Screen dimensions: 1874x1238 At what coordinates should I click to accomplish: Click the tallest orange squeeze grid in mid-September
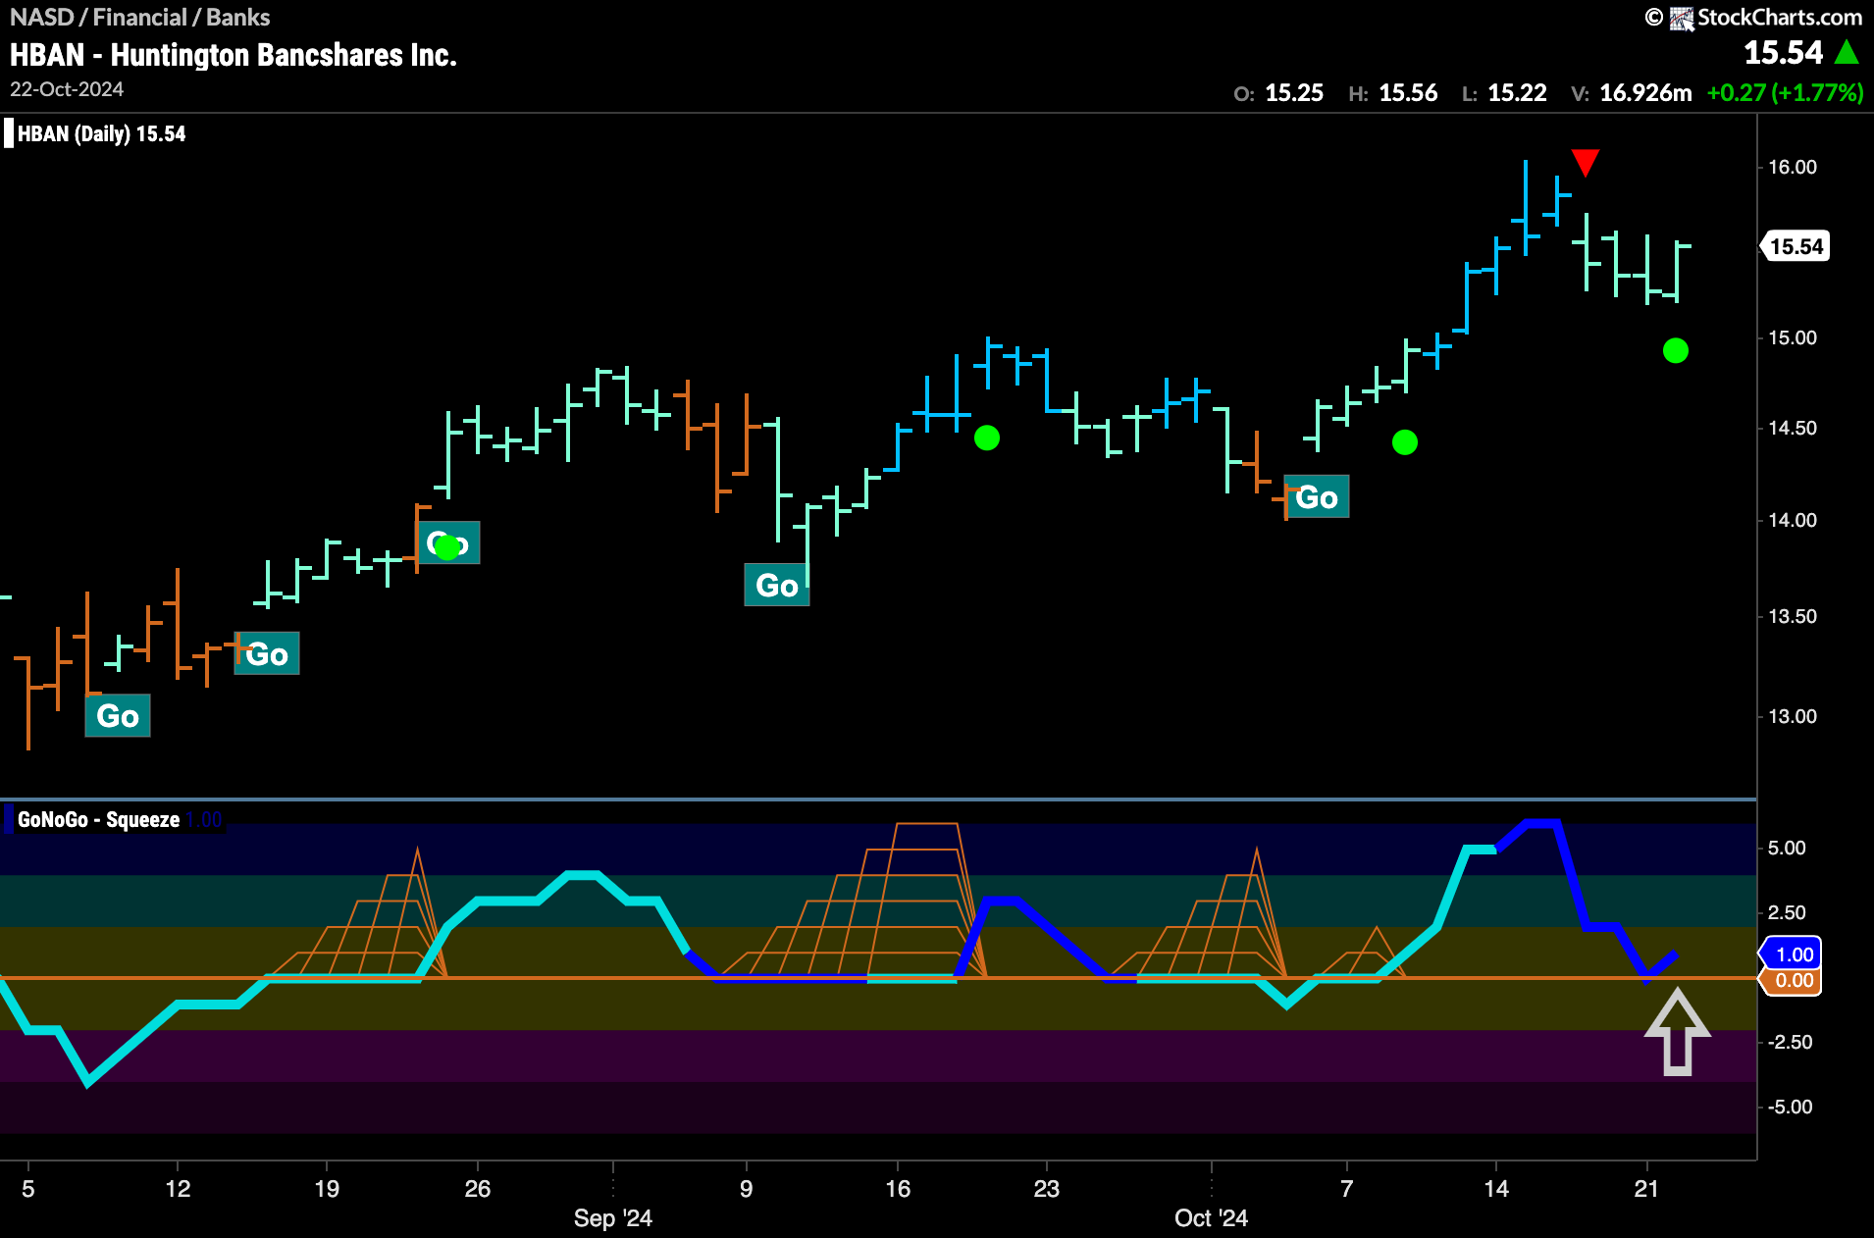[x=854, y=900]
